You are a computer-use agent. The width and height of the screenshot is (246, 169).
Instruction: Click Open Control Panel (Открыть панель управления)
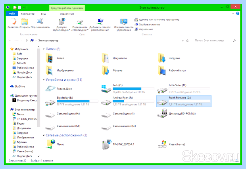click(124, 25)
